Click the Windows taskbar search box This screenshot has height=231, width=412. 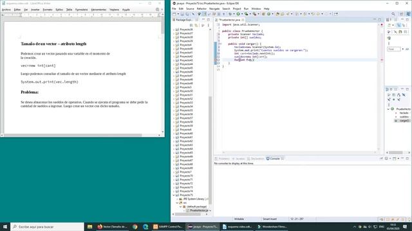tap(47, 227)
